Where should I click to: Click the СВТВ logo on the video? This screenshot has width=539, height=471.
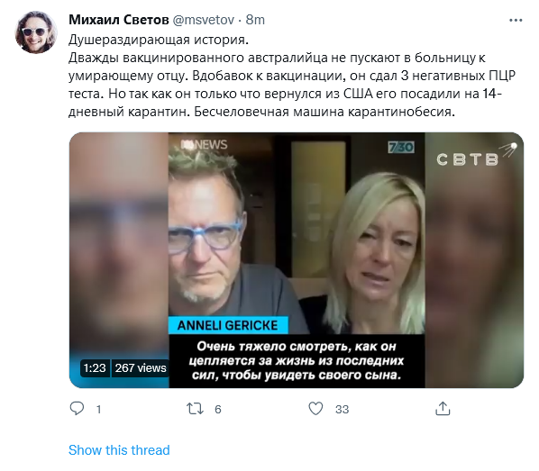click(476, 156)
